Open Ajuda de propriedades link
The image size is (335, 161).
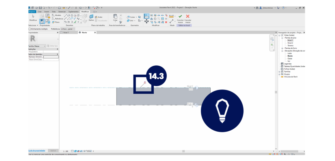(x=37, y=151)
